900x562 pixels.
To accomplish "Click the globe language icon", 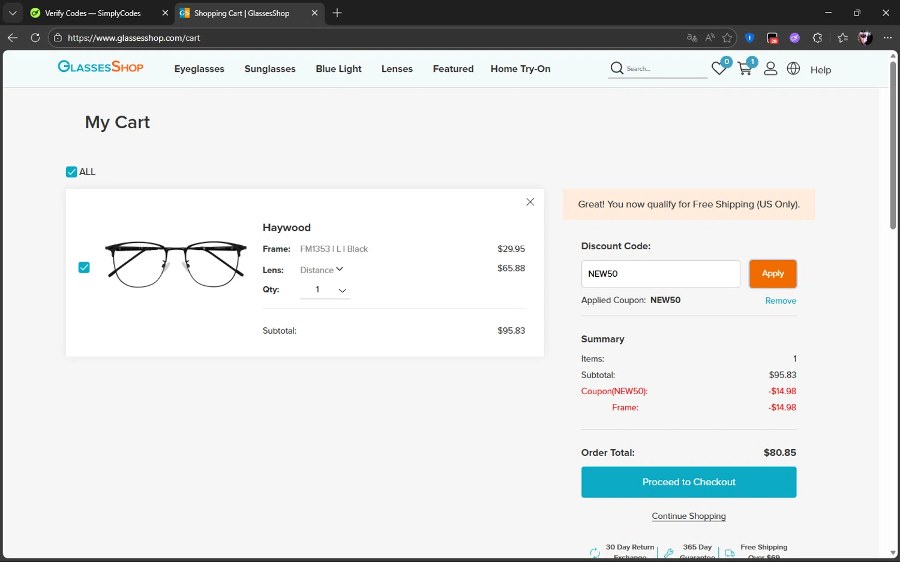I will (x=793, y=69).
